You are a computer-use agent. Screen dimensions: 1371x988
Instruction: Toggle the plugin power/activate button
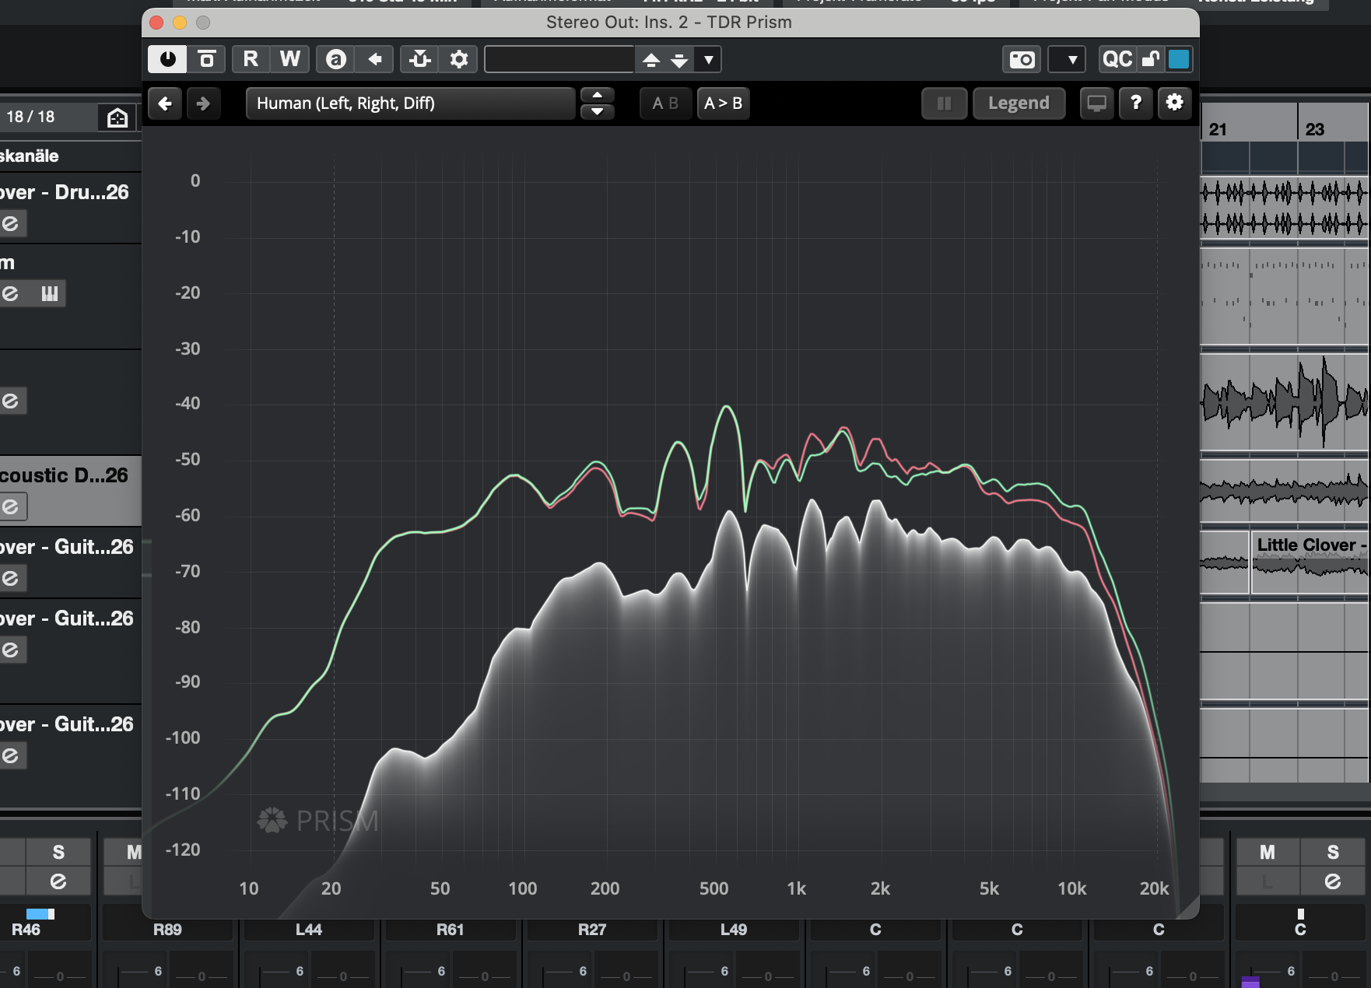click(167, 59)
